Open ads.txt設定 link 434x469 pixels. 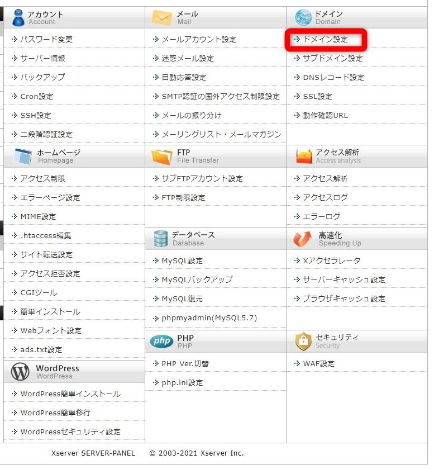click(41, 350)
